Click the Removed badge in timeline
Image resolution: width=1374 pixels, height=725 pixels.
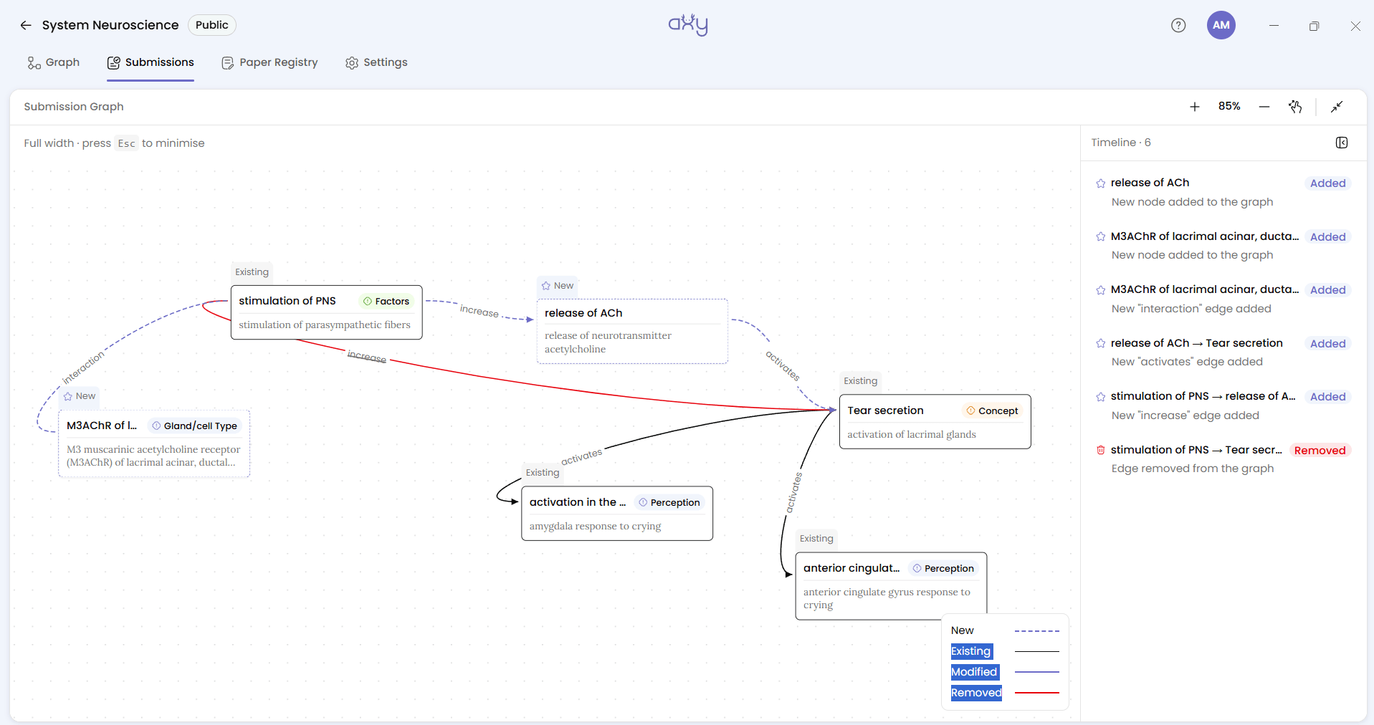click(1320, 451)
